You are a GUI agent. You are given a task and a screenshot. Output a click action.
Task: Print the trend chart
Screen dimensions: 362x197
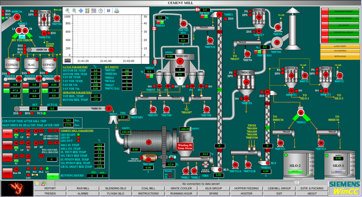click(x=117, y=11)
